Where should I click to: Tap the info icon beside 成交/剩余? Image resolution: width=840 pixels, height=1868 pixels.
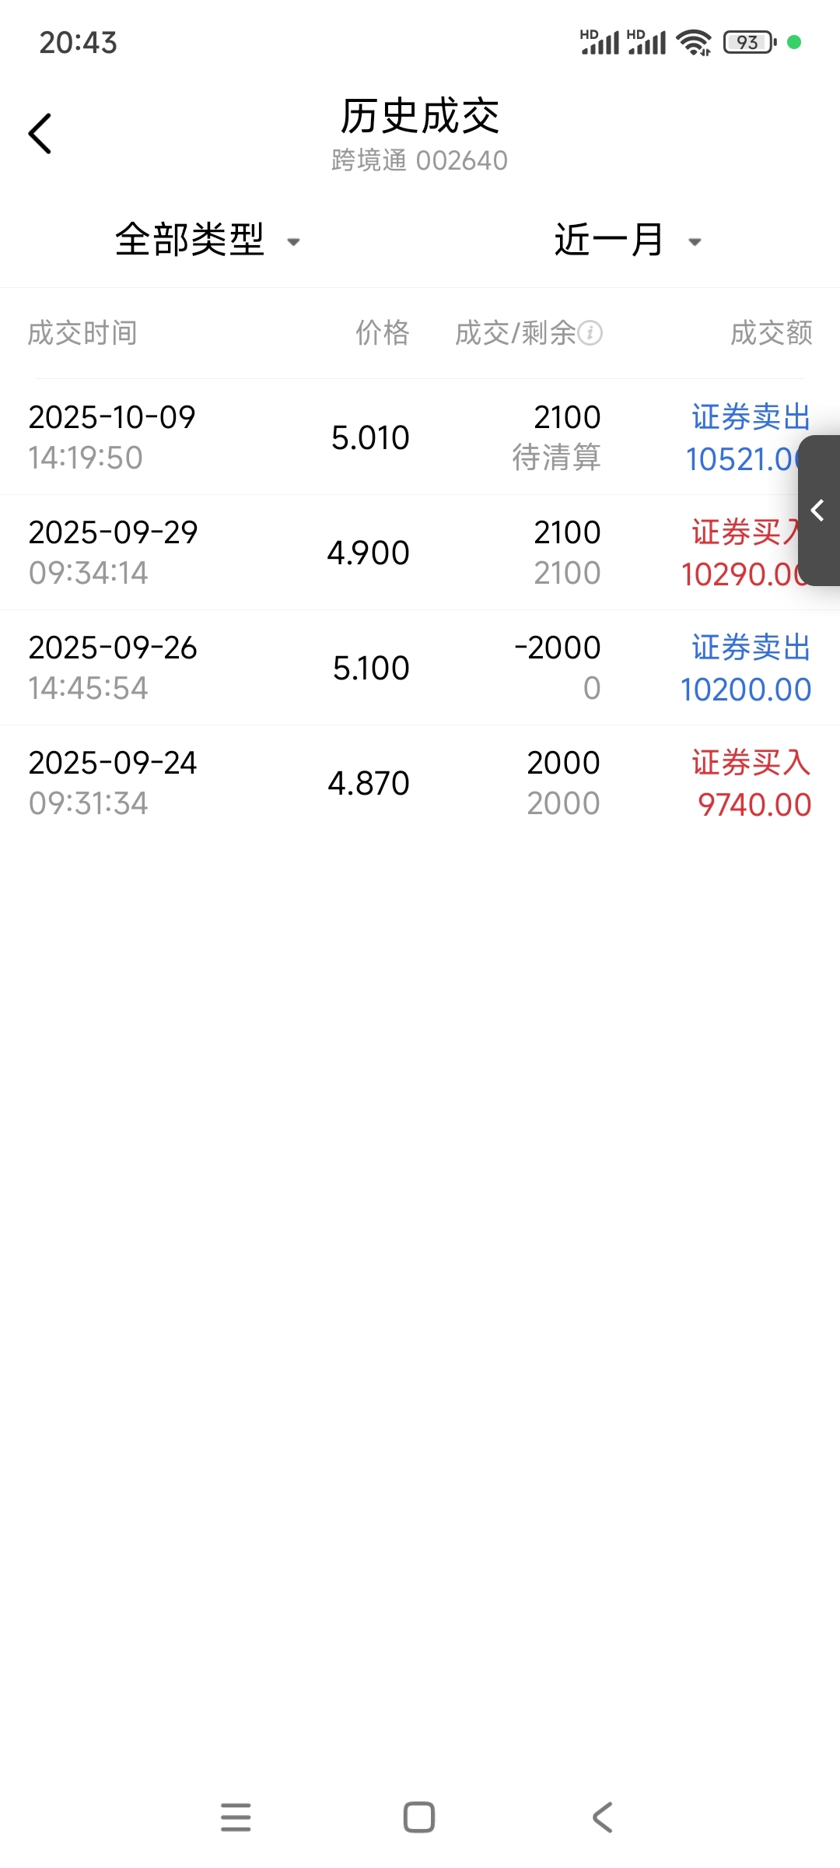point(590,333)
